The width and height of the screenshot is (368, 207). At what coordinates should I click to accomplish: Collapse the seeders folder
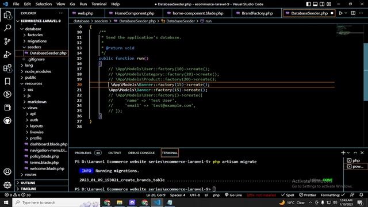(34, 47)
